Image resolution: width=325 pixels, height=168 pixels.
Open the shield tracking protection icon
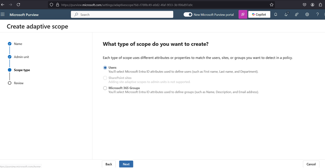click(51, 5)
